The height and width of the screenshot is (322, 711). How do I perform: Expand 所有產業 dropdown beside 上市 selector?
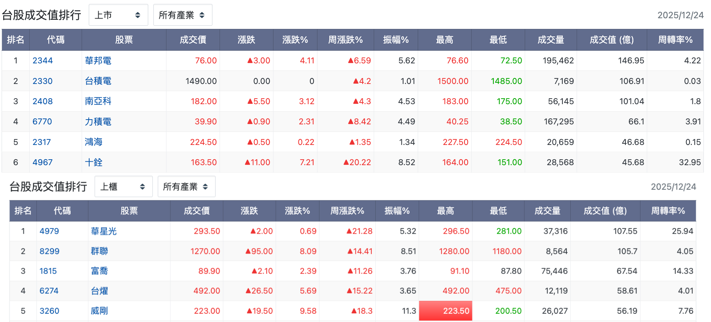point(182,15)
